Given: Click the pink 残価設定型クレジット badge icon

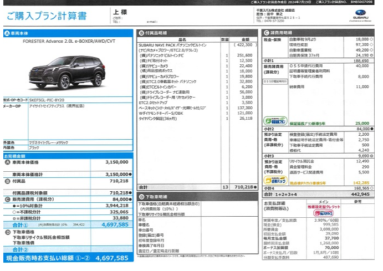Looking at the screenshot, I should 323,213.
